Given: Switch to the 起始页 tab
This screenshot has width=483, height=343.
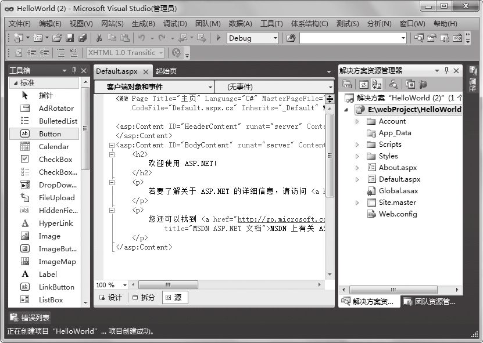Looking at the screenshot, I should pos(166,71).
